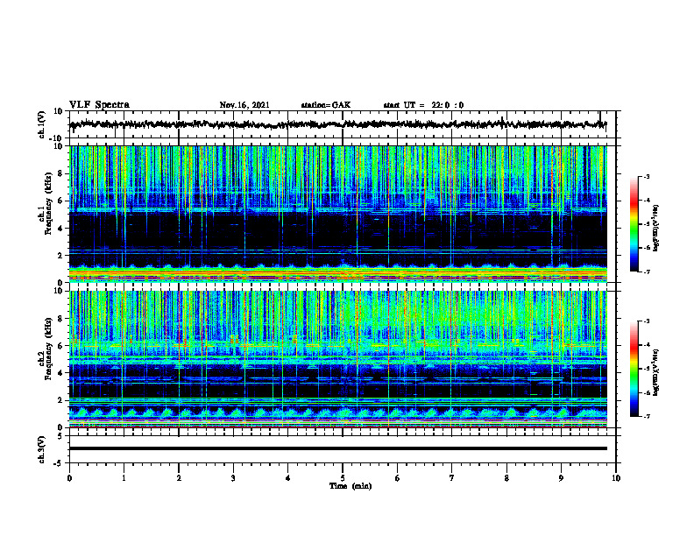This screenshot has width=694, height=536.
Task: Click the "station=GAK" label
Action: [x=326, y=105]
